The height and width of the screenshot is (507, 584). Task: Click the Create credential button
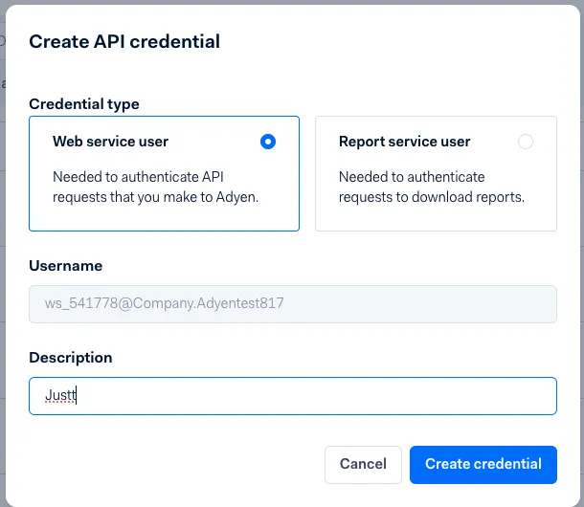pos(483,465)
